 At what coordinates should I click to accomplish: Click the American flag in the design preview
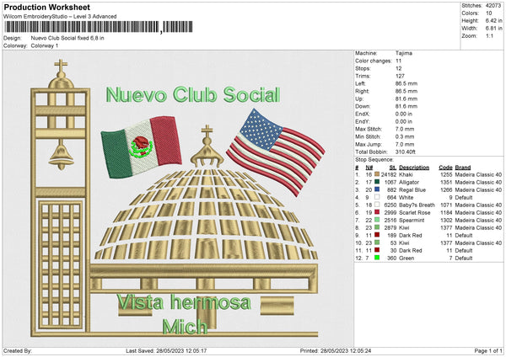(x=276, y=152)
